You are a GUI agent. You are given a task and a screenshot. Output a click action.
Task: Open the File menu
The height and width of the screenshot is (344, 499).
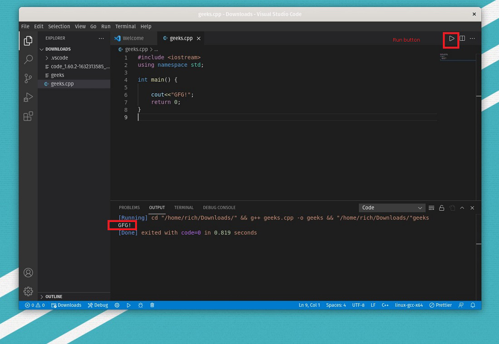click(x=25, y=26)
